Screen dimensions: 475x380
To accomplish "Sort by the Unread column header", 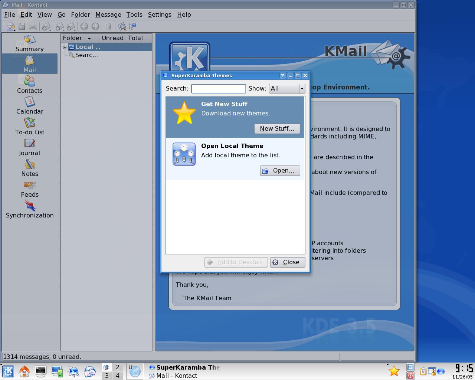I will pyautogui.click(x=112, y=38).
